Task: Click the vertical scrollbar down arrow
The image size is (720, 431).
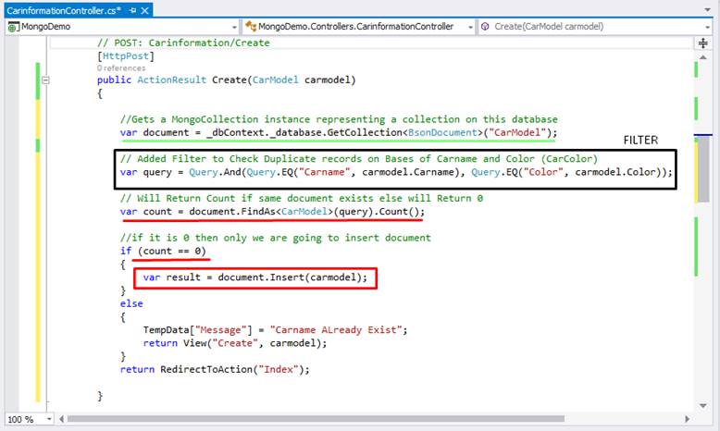Action: [x=703, y=405]
